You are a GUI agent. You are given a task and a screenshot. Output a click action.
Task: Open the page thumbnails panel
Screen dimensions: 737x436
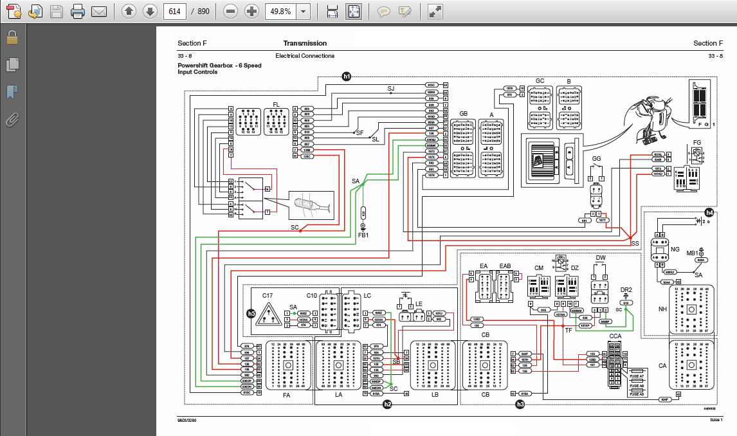(x=12, y=64)
